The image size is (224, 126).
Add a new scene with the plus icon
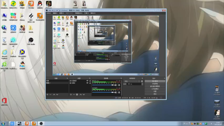pos(47,95)
